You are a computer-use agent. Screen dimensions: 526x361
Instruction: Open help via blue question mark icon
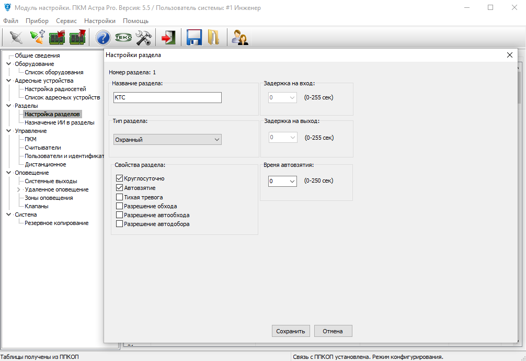pyautogui.click(x=103, y=38)
